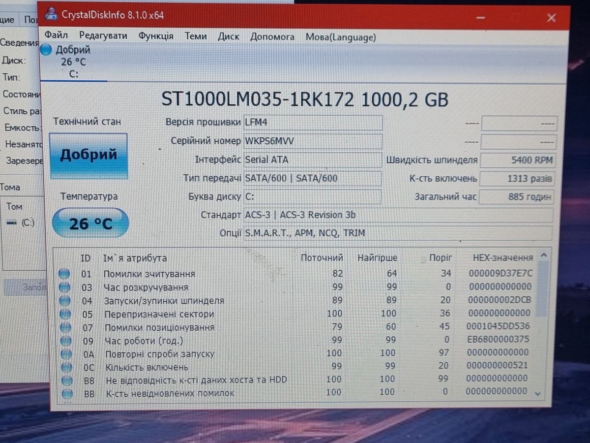
Task: Click the serial number field WKPS6MVV
Action: click(313, 141)
